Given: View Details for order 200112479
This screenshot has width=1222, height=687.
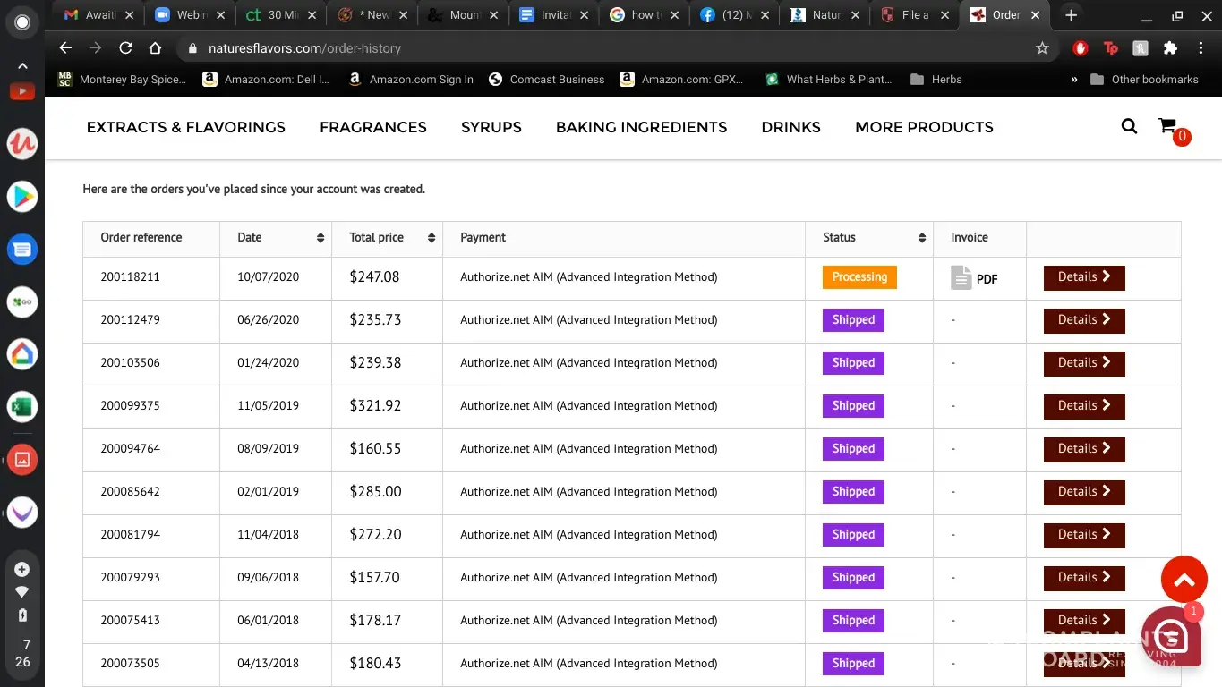Looking at the screenshot, I should click(1083, 320).
